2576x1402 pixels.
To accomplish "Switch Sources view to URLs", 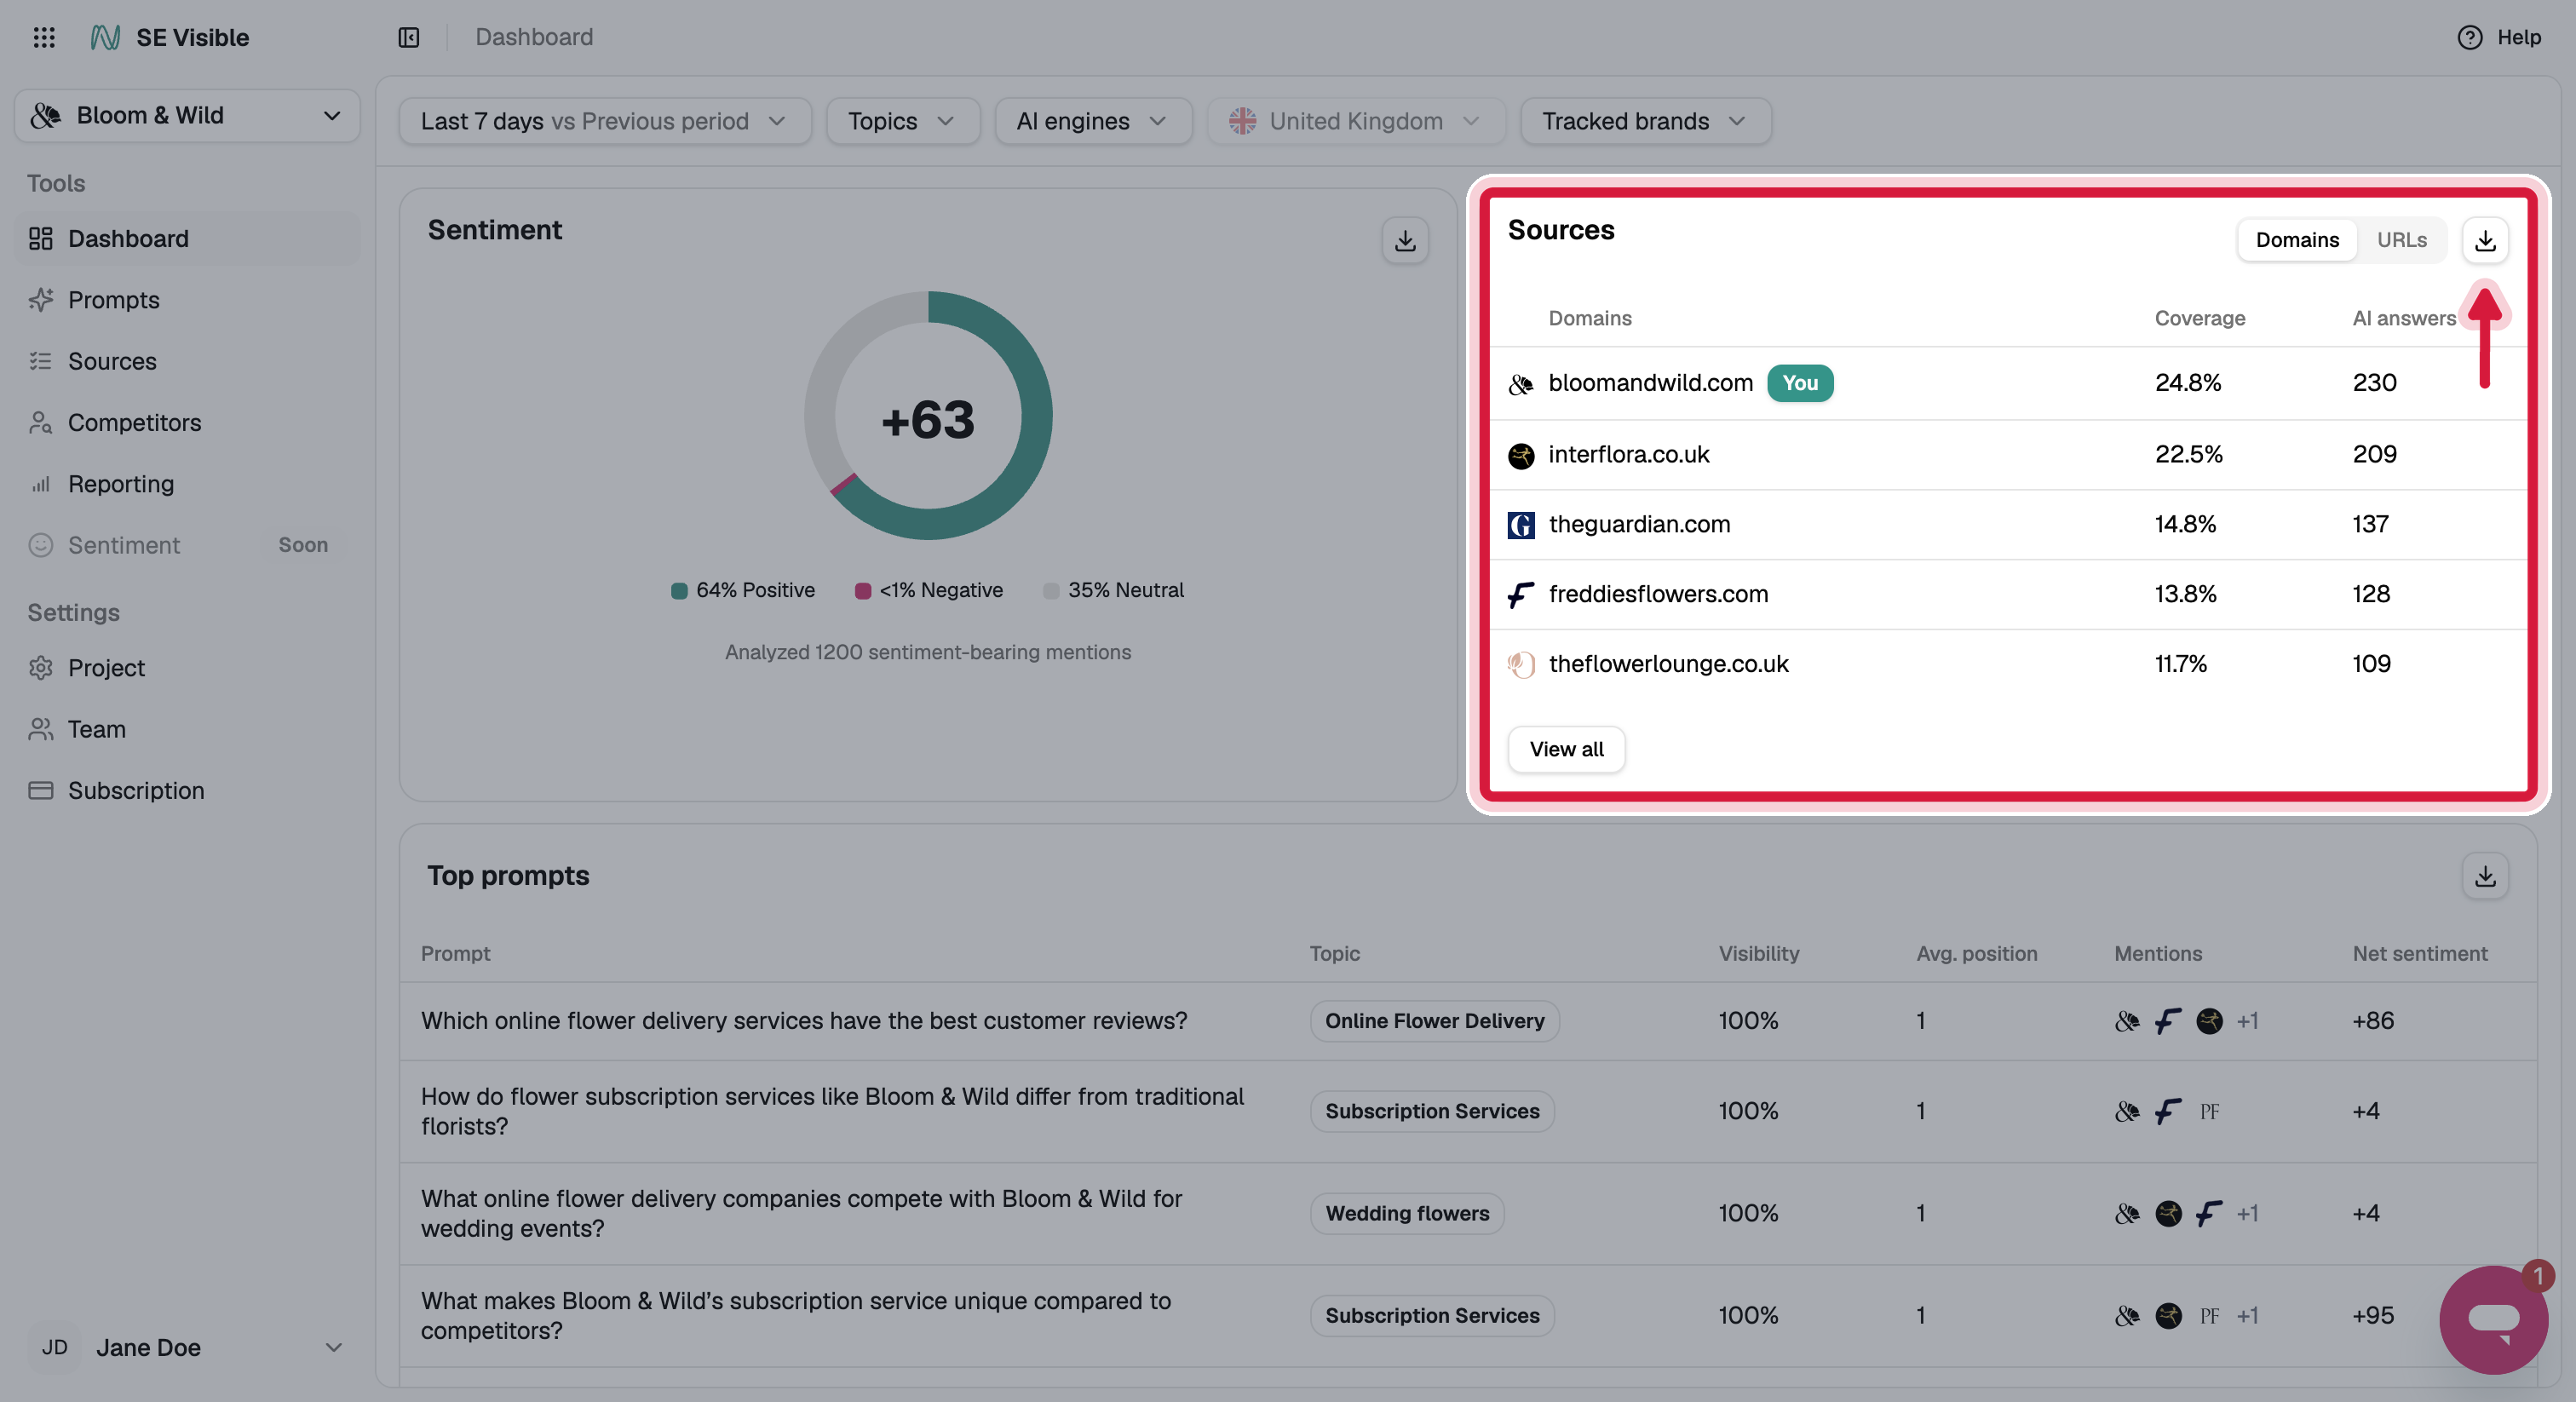I will pyautogui.click(x=2401, y=240).
